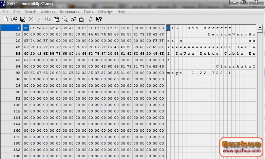Select character D of 'Device' in text pane
Image resolution: width=265 pixels, height=159 pixels.
pos(209,34)
